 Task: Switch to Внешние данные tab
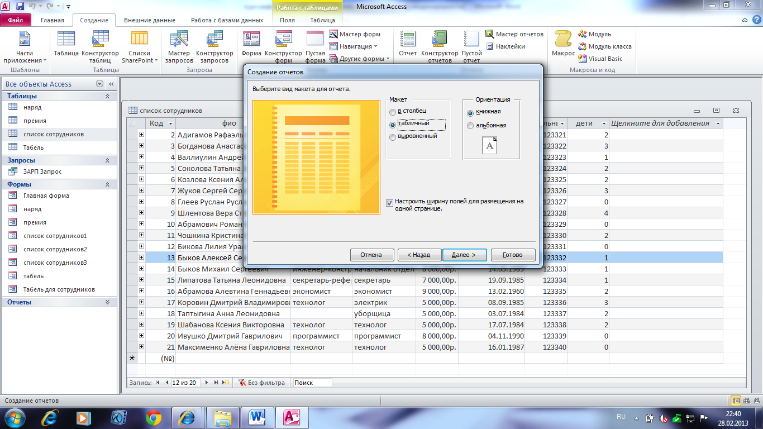pos(149,20)
